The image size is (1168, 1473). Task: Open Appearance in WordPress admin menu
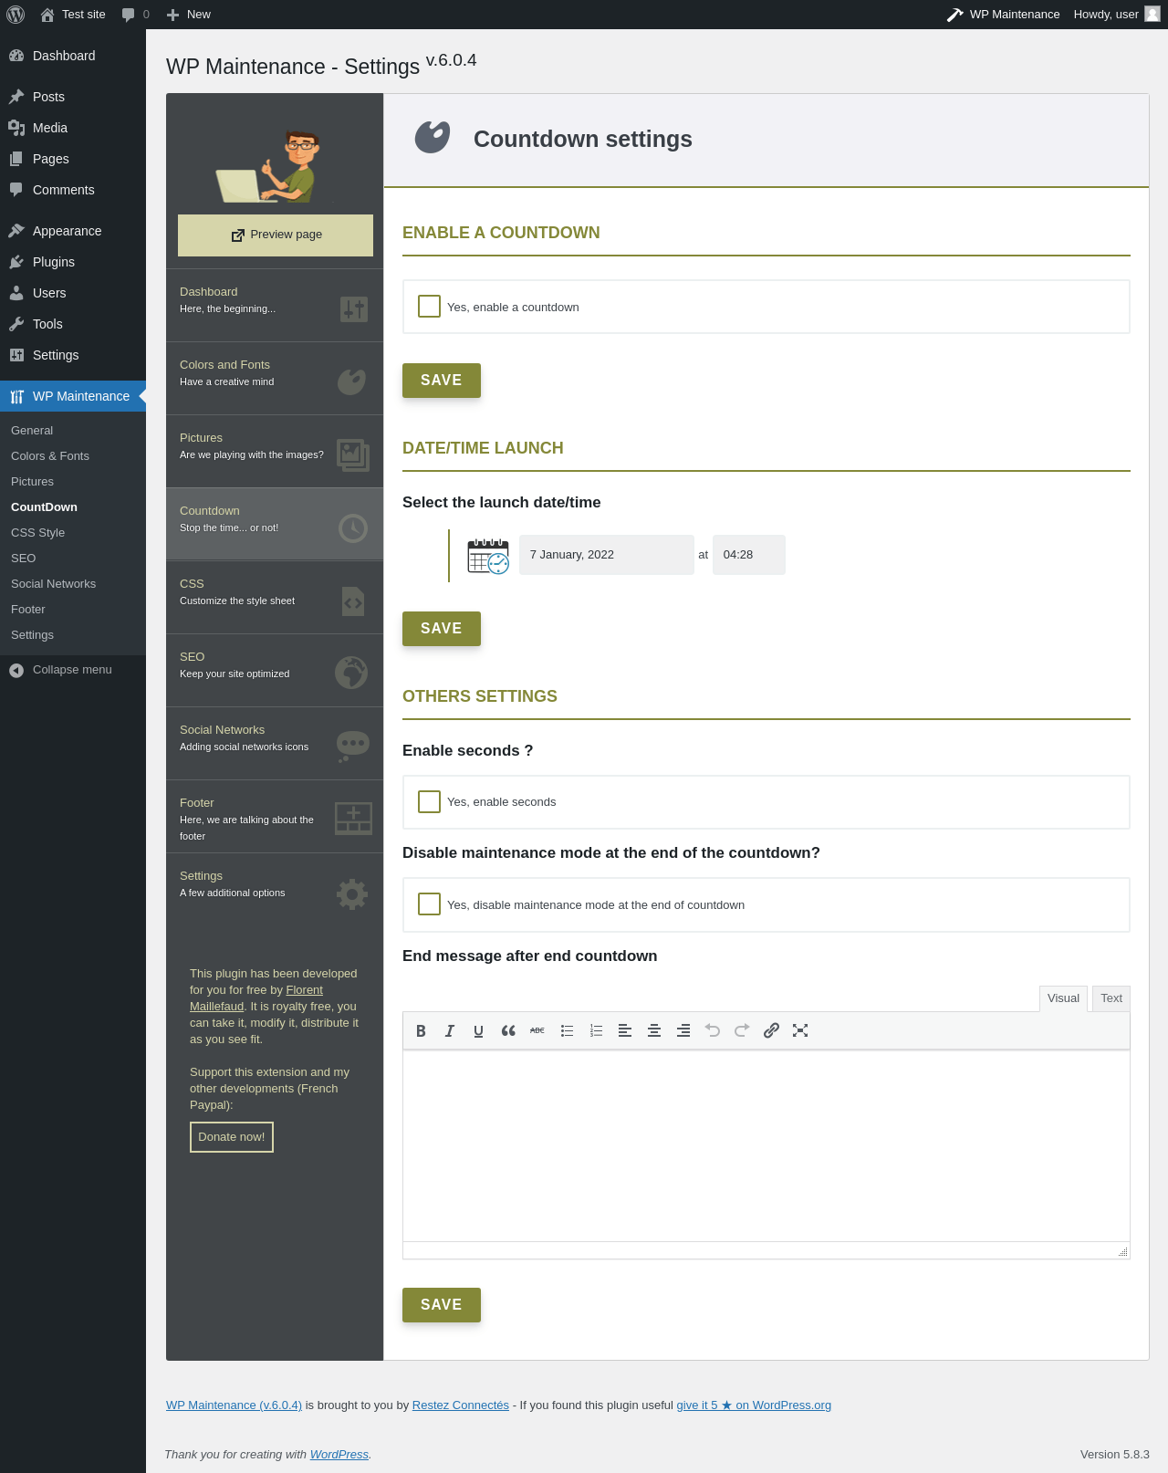73,231
